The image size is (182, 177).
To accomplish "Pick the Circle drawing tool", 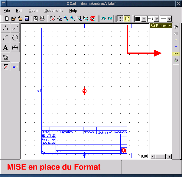I will click(x=15, y=38).
